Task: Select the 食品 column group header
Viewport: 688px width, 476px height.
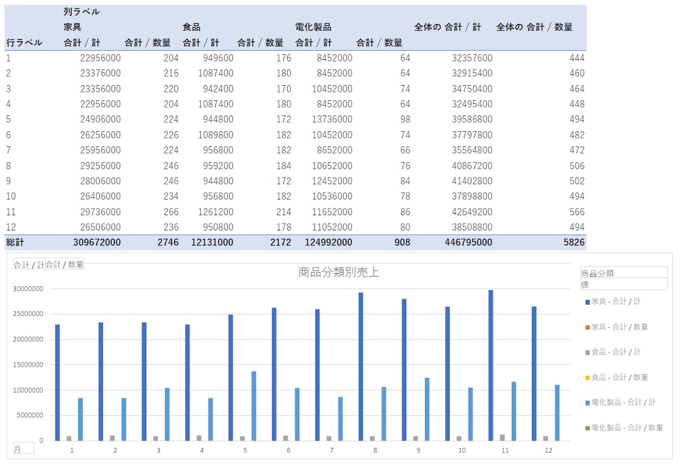Action: pos(191,27)
